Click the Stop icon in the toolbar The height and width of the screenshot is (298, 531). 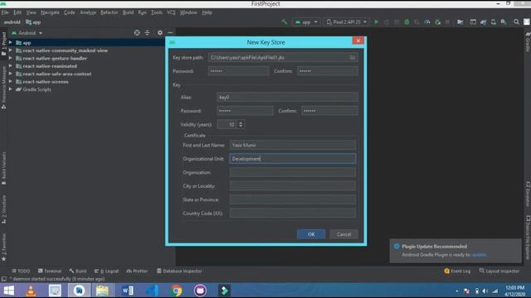(x=447, y=22)
